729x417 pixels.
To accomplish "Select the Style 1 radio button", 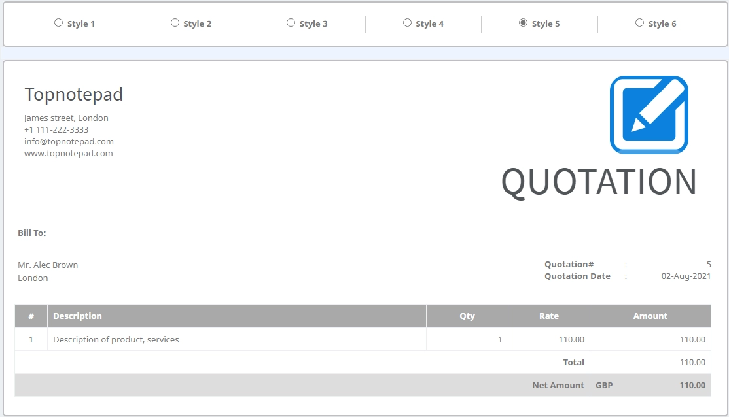I will pos(59,23).
